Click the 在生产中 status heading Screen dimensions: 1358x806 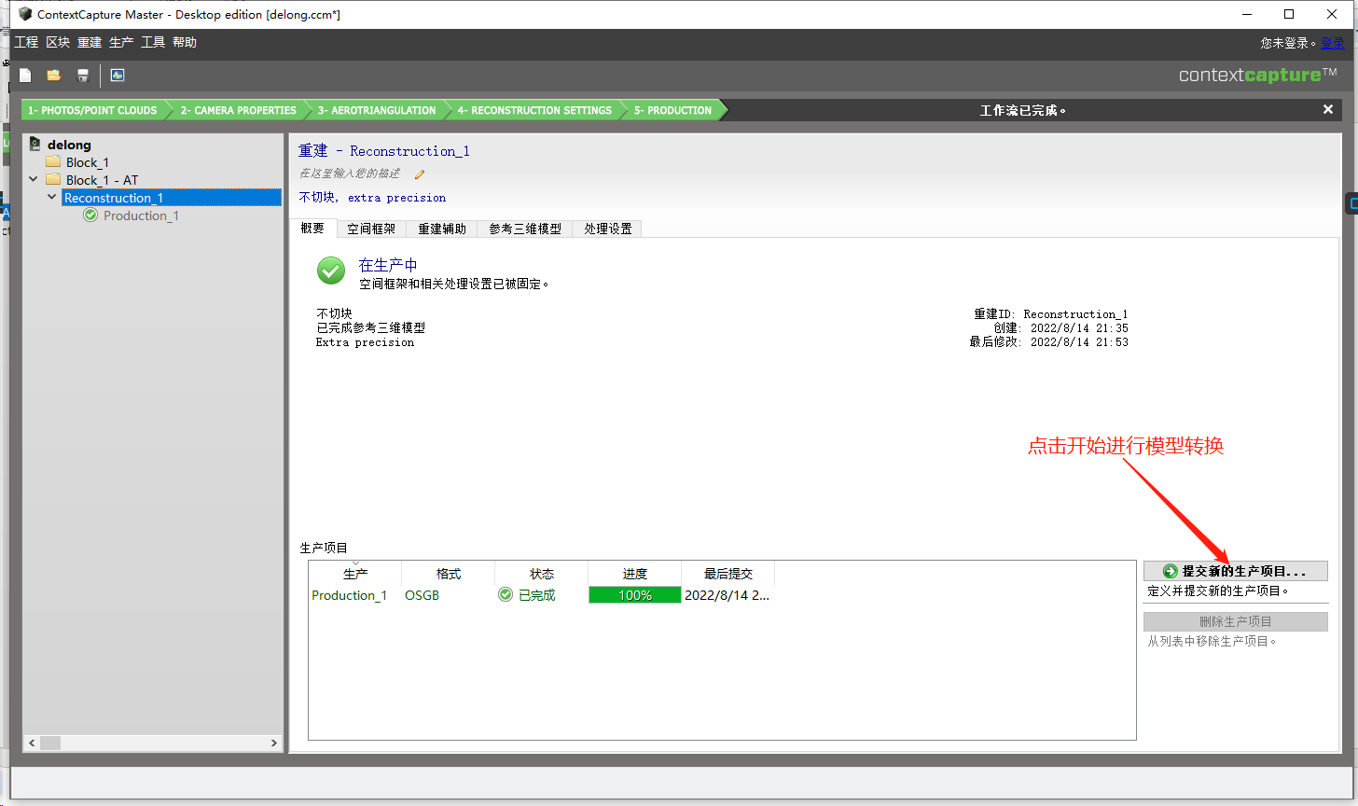coord(388,266)
